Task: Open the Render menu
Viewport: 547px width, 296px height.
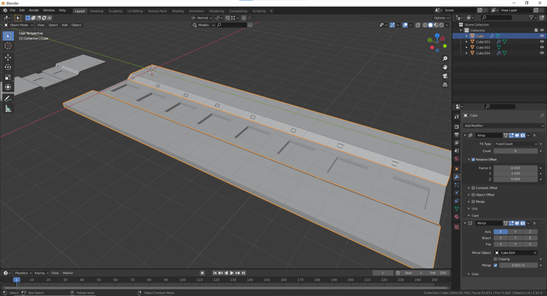Action: (x=34, y=11)
